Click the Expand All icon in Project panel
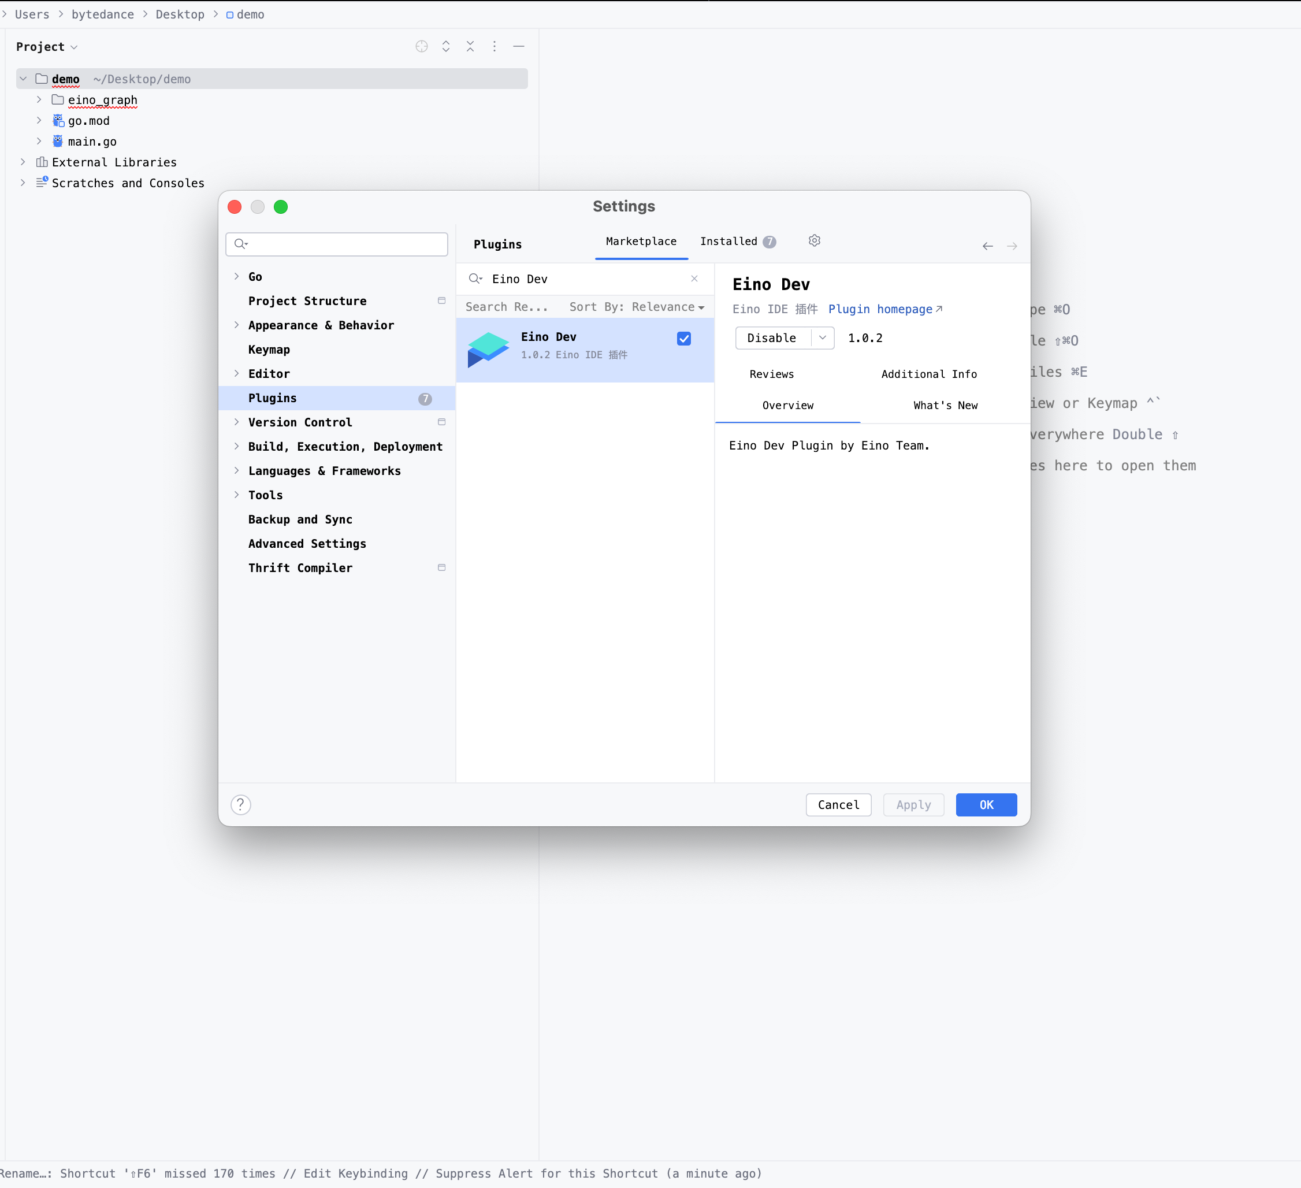Image resolution: width=1301 pixels, height=1188 pixels. (446, 46)
